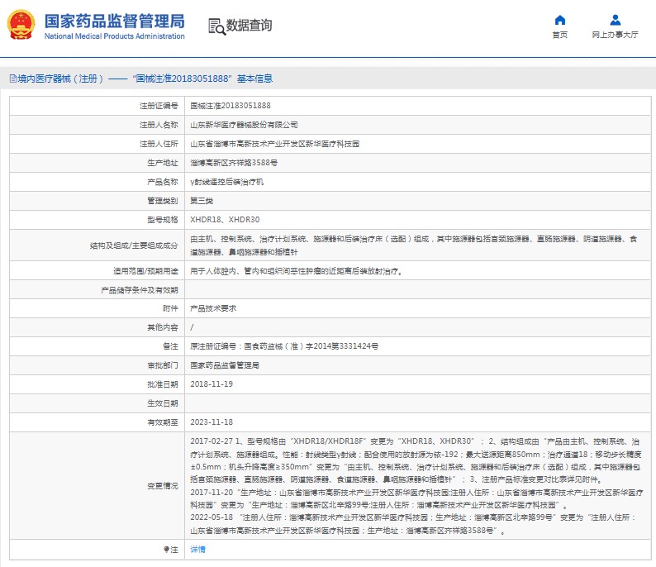The image size is (656, 567).
Task: Select remark 原注册证编号：国食药监械（准）字2014第3331424号
Action: pos(284,346)
